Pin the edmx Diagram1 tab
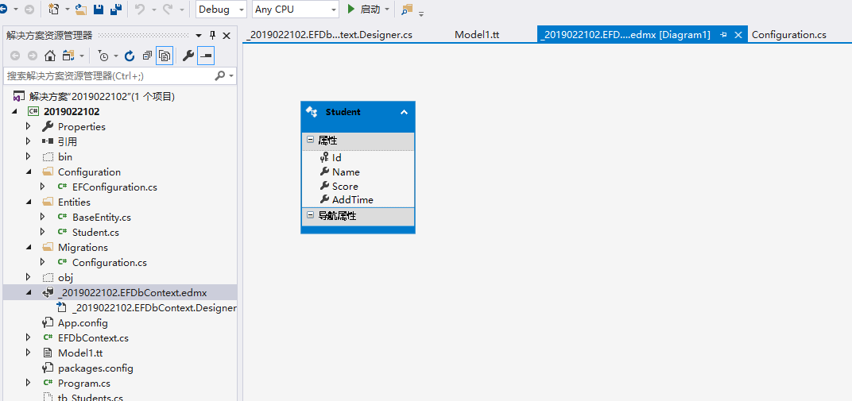This screenshot has height=401, width=852. click(723, 35)
